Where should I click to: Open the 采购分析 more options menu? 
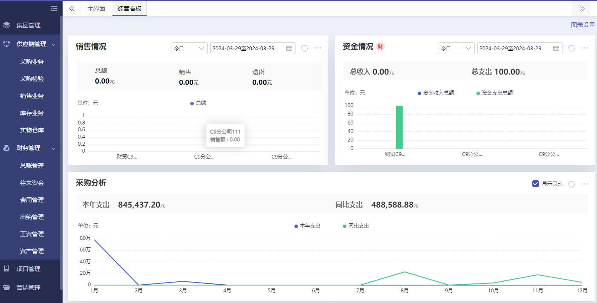585,184
